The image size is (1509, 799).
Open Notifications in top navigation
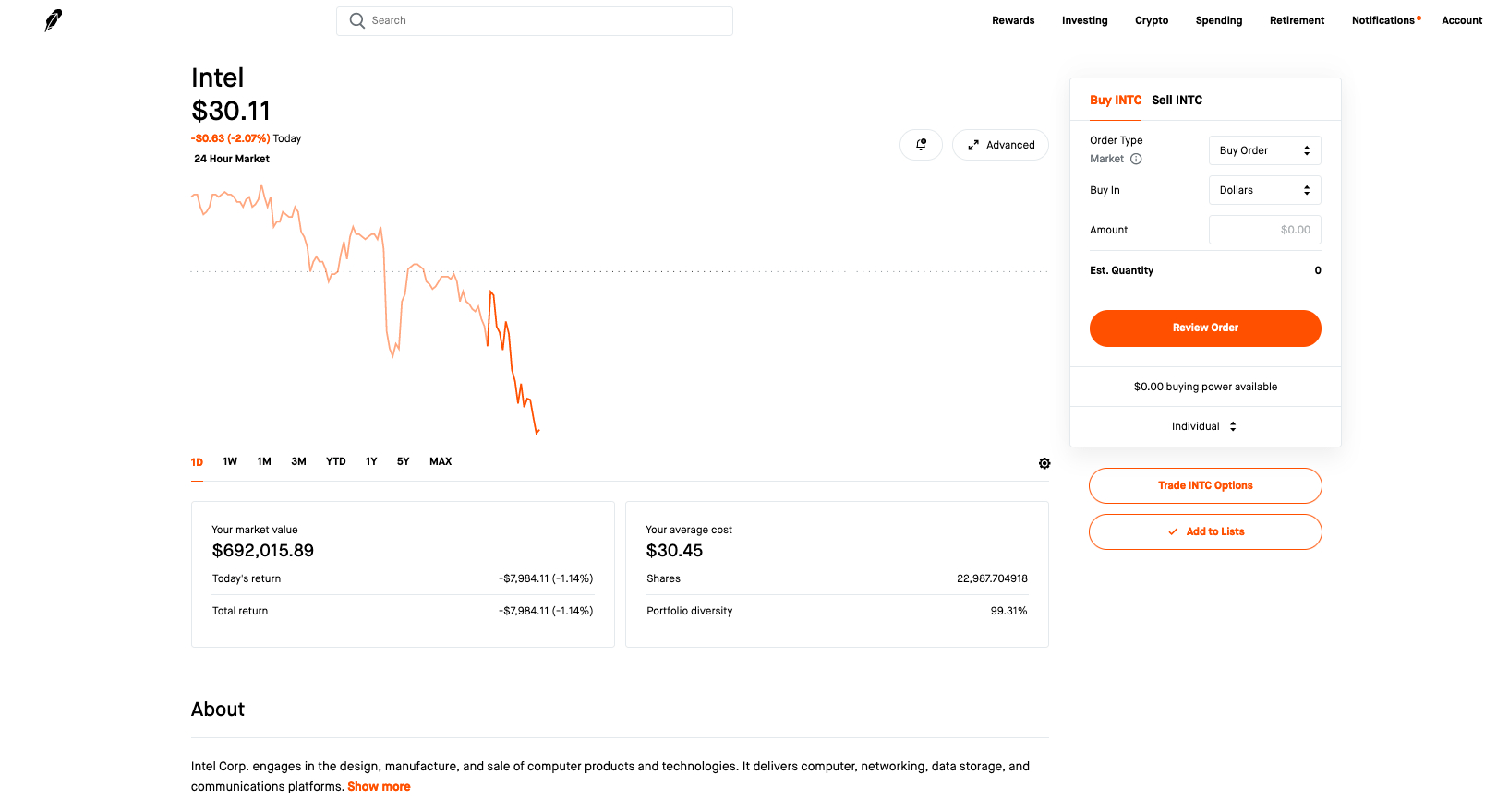[x=1382, y=20]
